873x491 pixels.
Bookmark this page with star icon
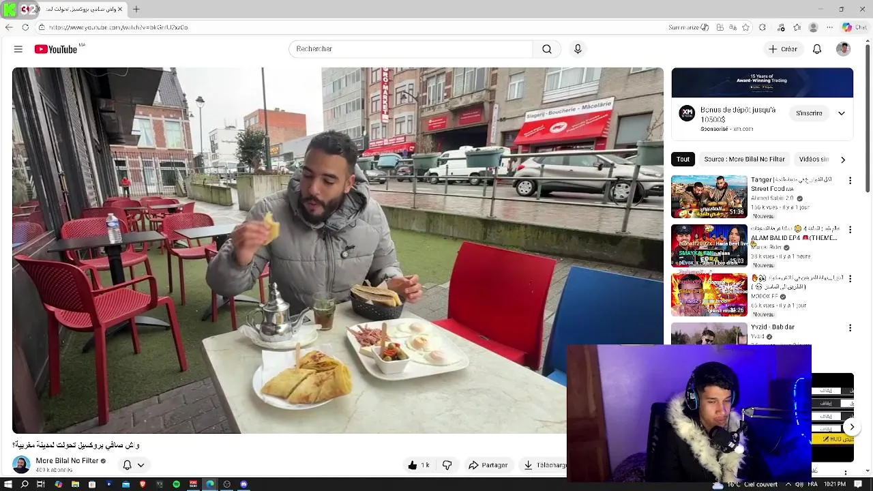[x=745, y=27]
